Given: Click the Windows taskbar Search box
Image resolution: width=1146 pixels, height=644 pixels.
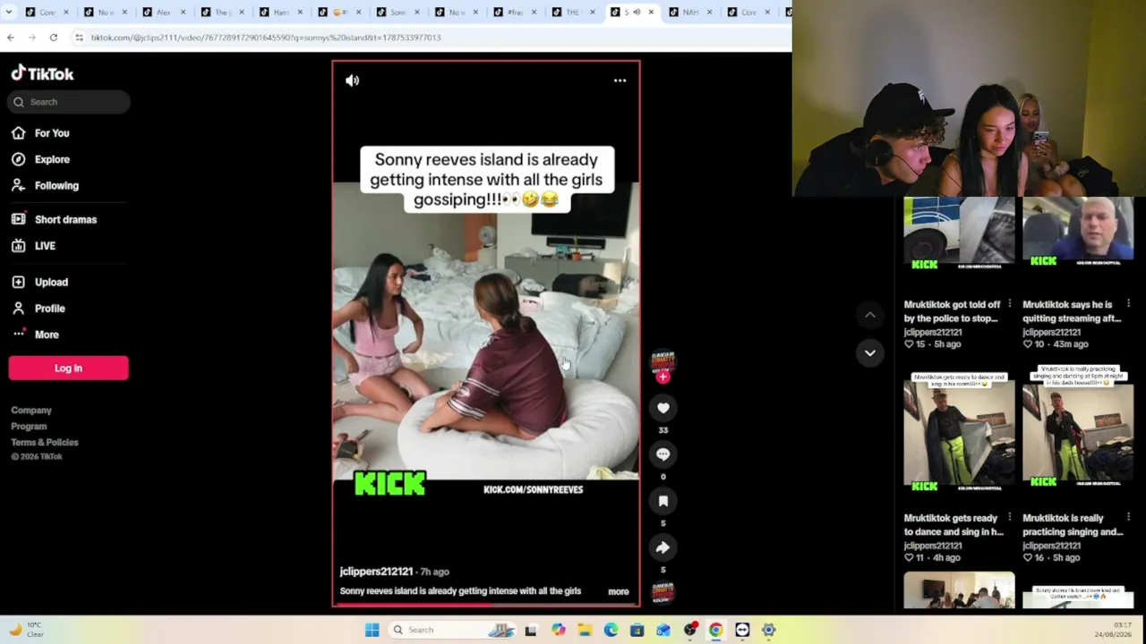Looking at the screenshot, I should click(453, 630).
